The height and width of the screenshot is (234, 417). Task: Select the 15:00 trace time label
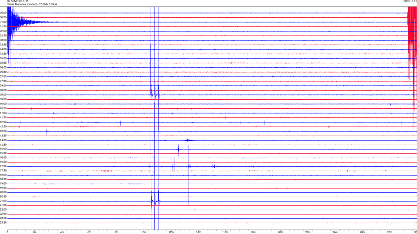[3, 149]
